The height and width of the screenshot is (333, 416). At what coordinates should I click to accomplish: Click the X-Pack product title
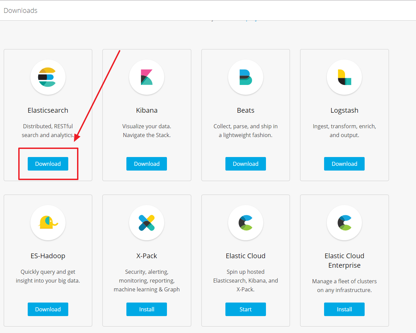tap(147, 256)
